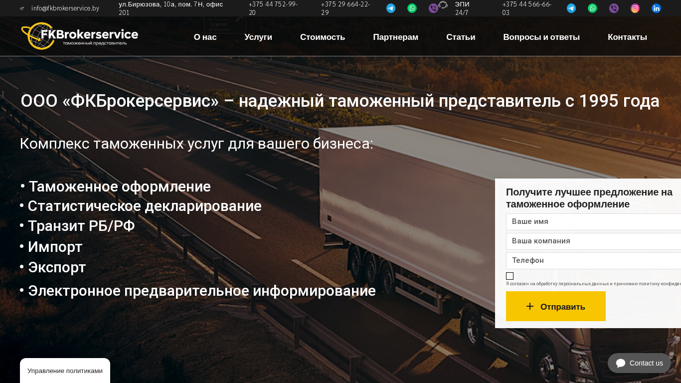681x383 pixels.
Task: Open Telegram icon beside +375 29 664-22-29
Action: [x=391, y=8]
